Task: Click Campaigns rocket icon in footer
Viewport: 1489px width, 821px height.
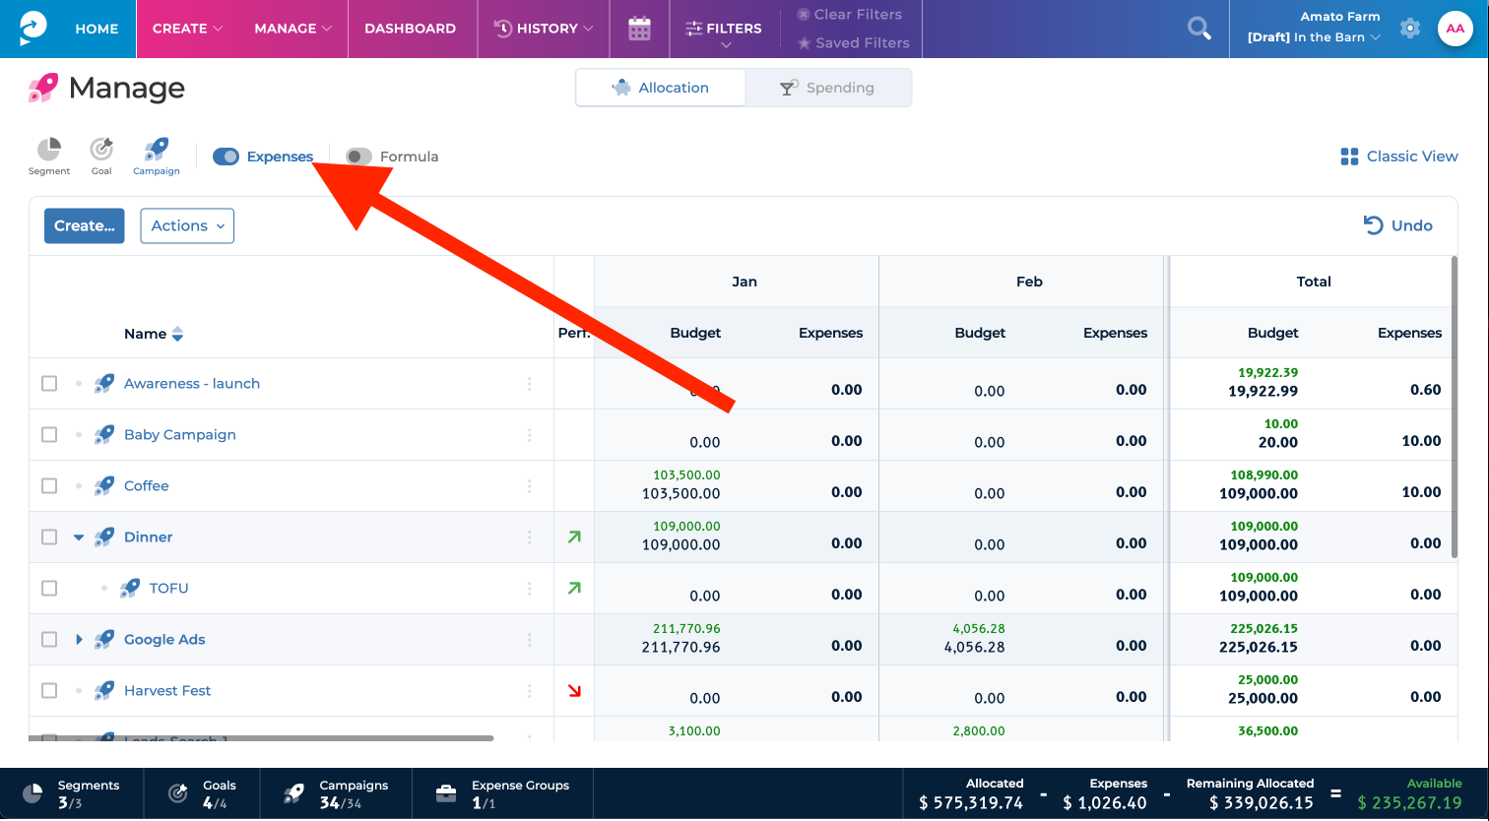Action: [293, 793]
